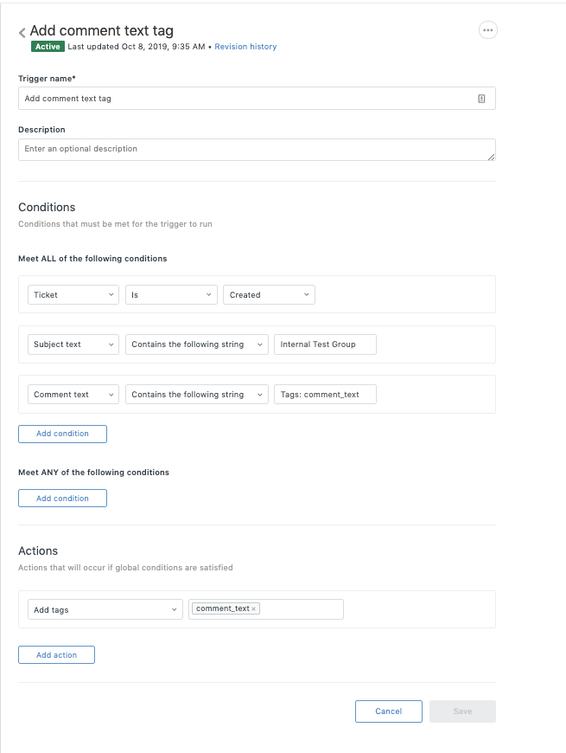The height and width of the screenshot is (753, 566).
Task: Open the 'Is' operator dropdown
Action: click(170, 295)
